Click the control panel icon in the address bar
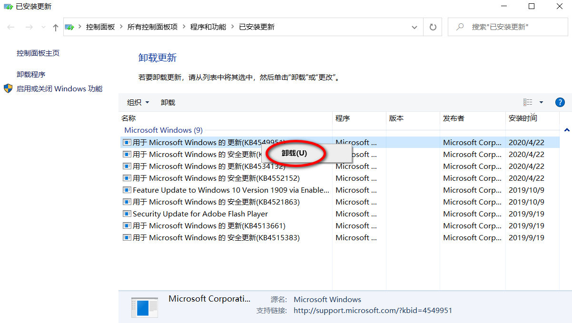 [69, 27]
